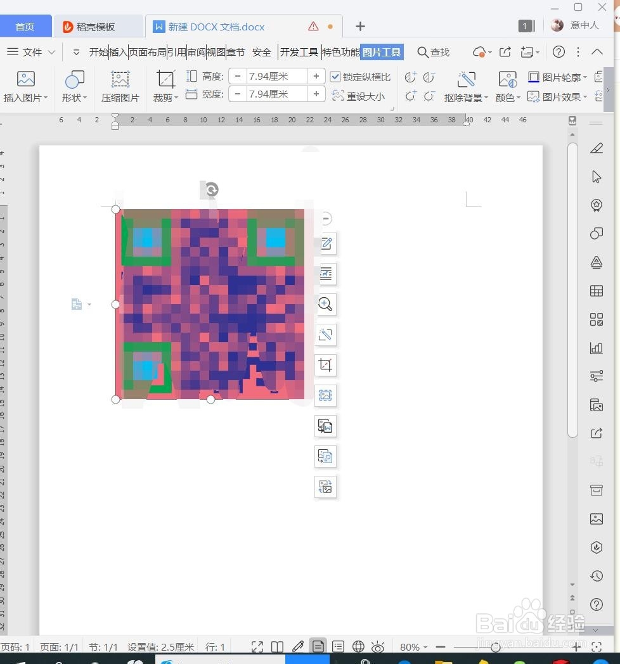Viewport: 620px width, 664px height.
Task: Click the rotate handle above the image
Action: pyautogui.click(x=212, y=189)
